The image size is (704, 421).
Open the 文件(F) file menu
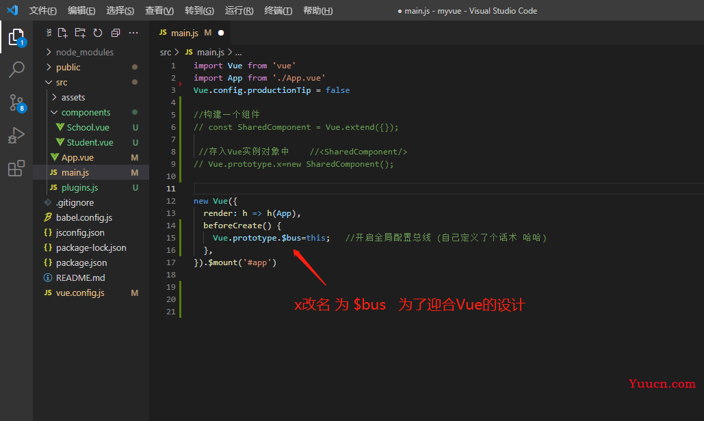(43, 11)
